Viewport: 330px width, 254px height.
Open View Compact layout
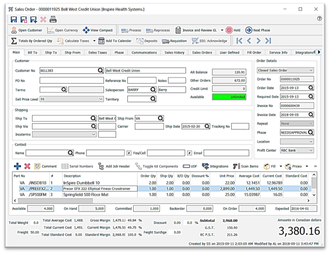tap(98, 30)
